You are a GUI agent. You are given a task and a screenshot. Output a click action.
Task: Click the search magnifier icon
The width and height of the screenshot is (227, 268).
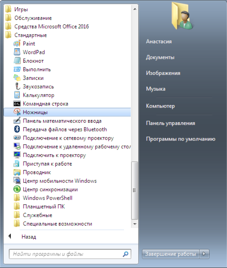(126, 254)
